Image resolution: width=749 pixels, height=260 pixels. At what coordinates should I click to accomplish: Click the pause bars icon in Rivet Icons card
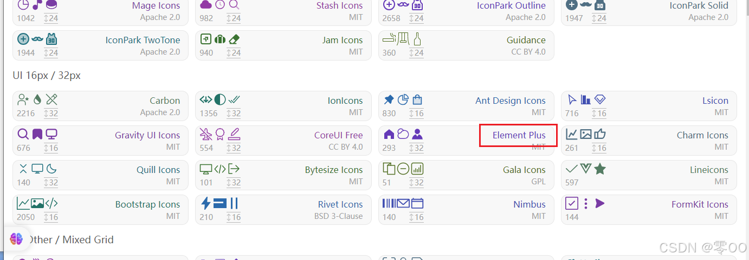(234, 203)
